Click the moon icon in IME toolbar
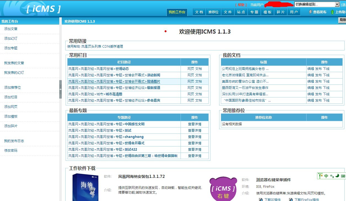This screenshot has height=201, width=346. (337, 176)
